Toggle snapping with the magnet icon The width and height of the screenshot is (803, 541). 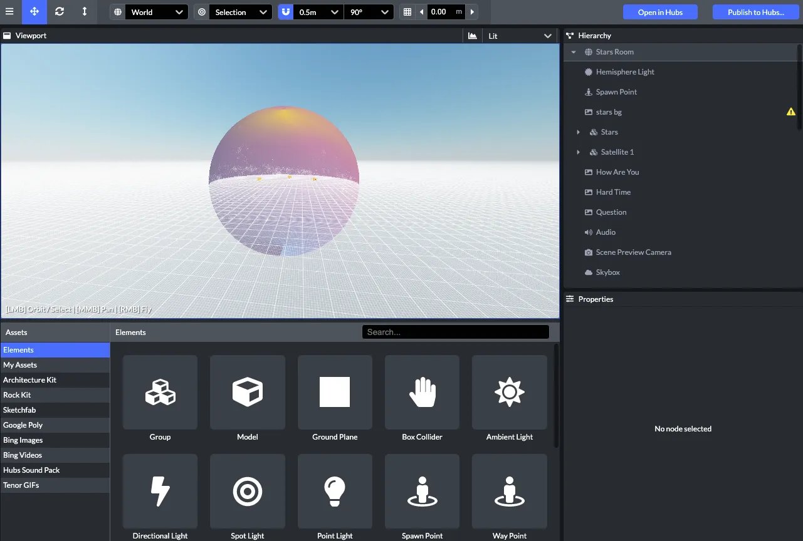(286, 12)
